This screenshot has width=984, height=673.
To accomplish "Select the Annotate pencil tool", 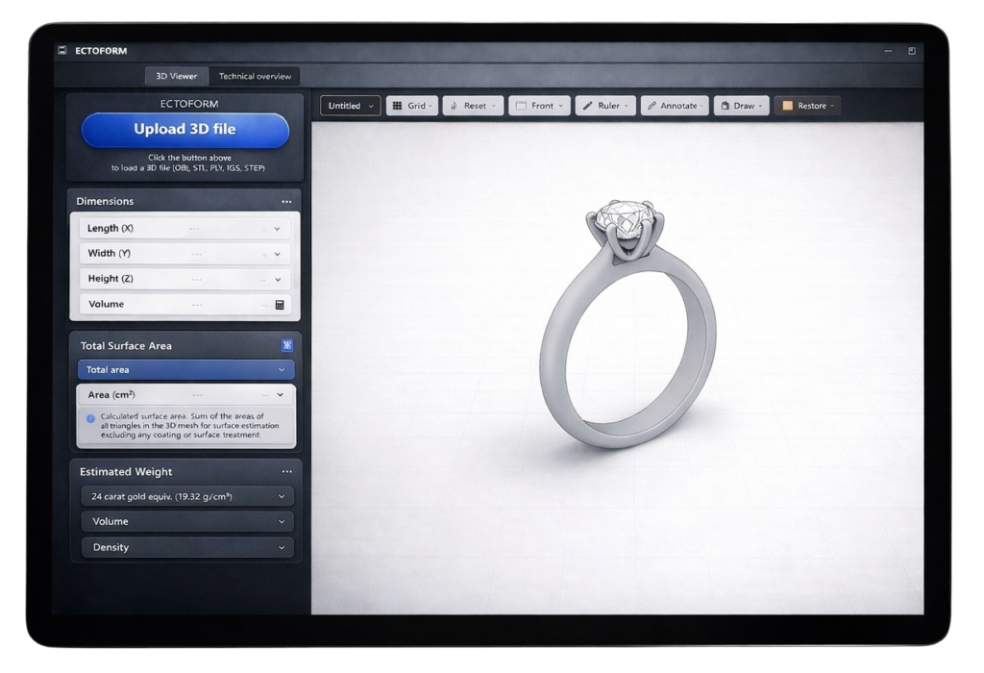I will (675, 106).
